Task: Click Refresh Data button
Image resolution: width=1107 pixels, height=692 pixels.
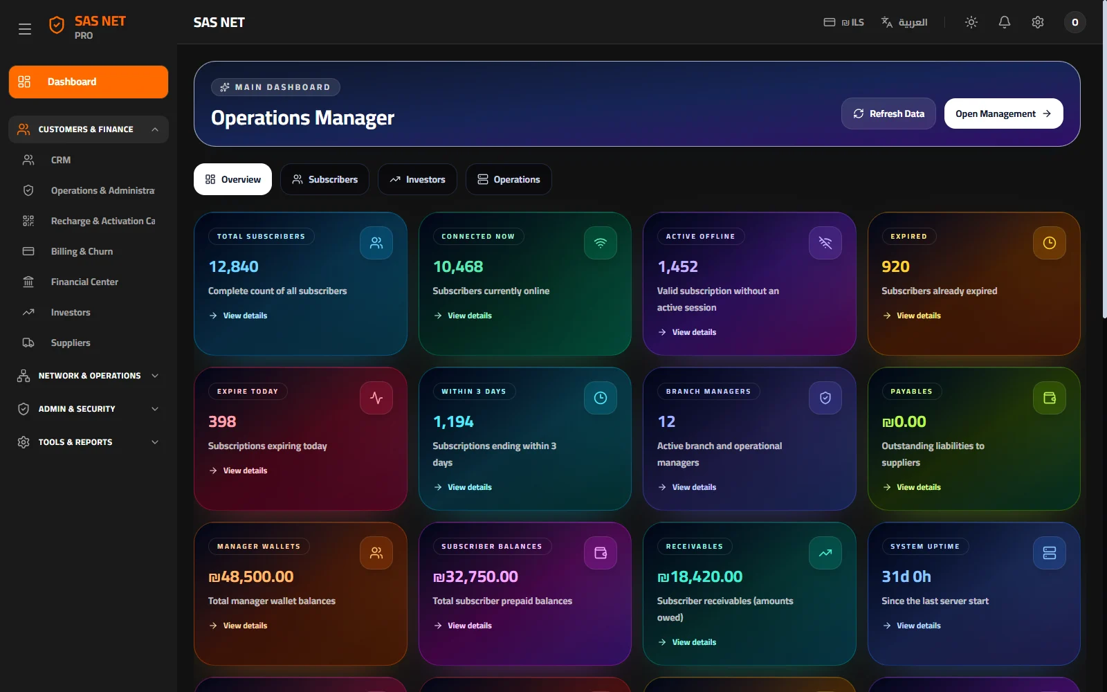Action: [x=888, y=113]
